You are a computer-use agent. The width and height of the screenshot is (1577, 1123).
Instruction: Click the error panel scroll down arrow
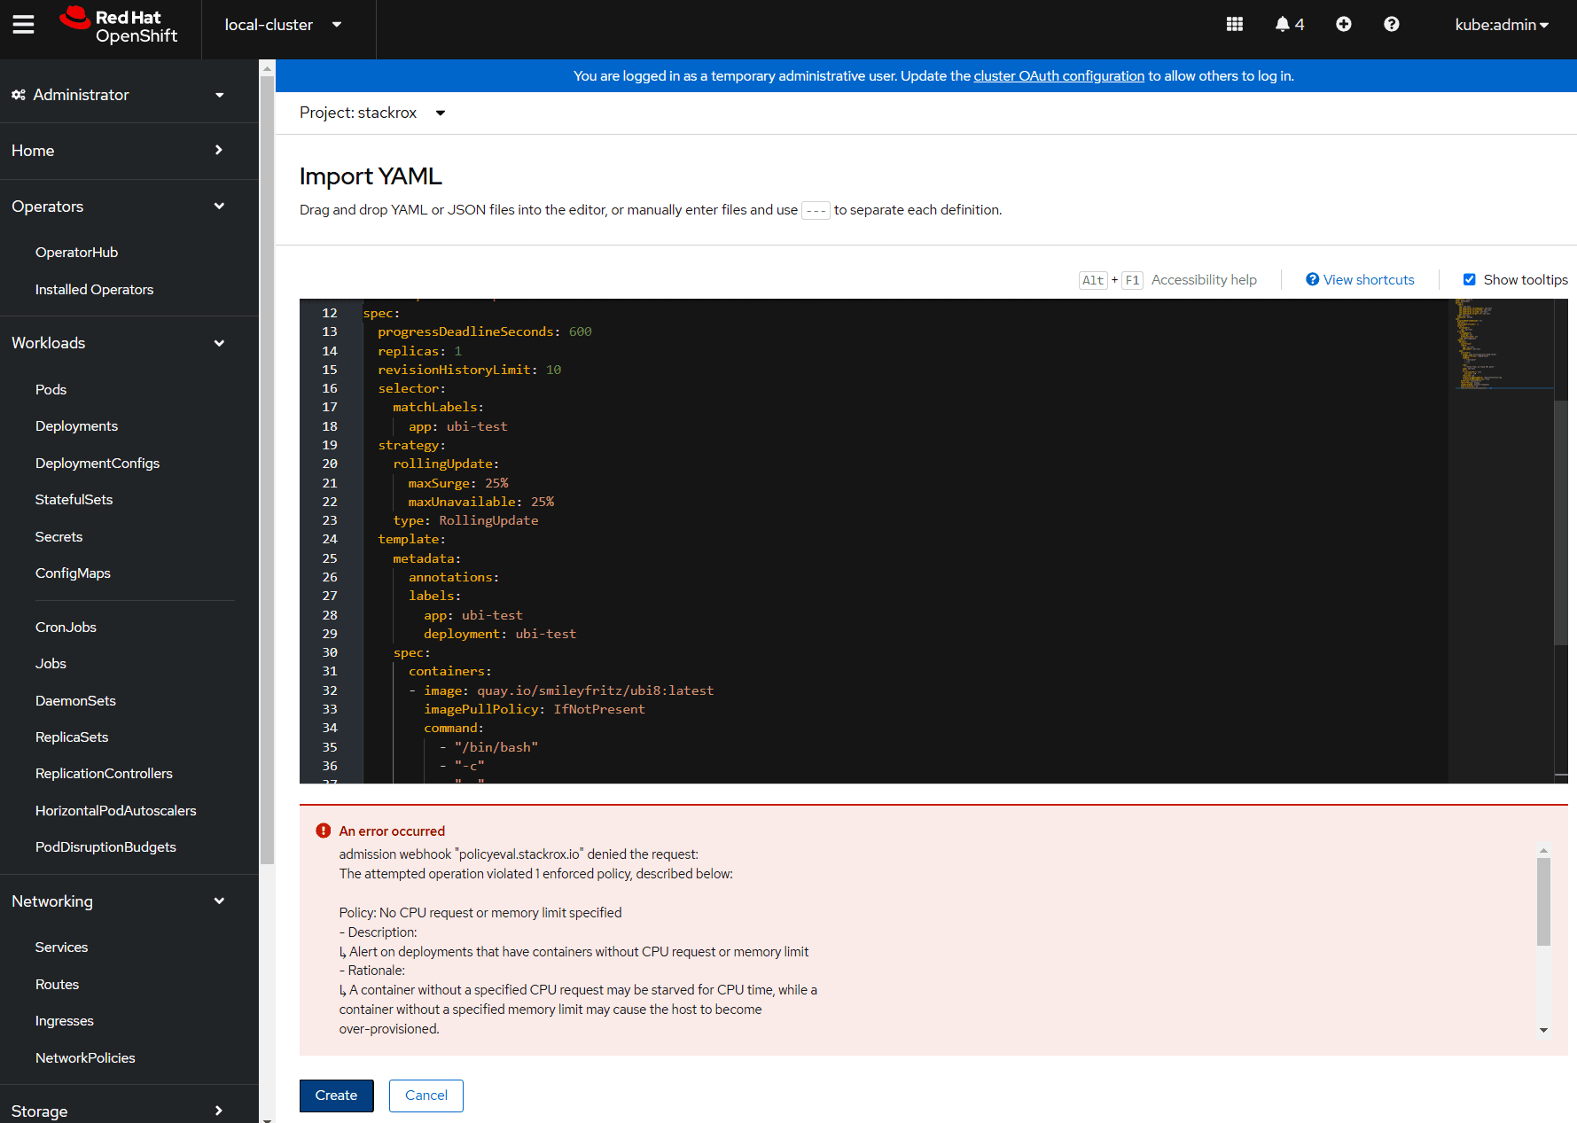1543,1030
